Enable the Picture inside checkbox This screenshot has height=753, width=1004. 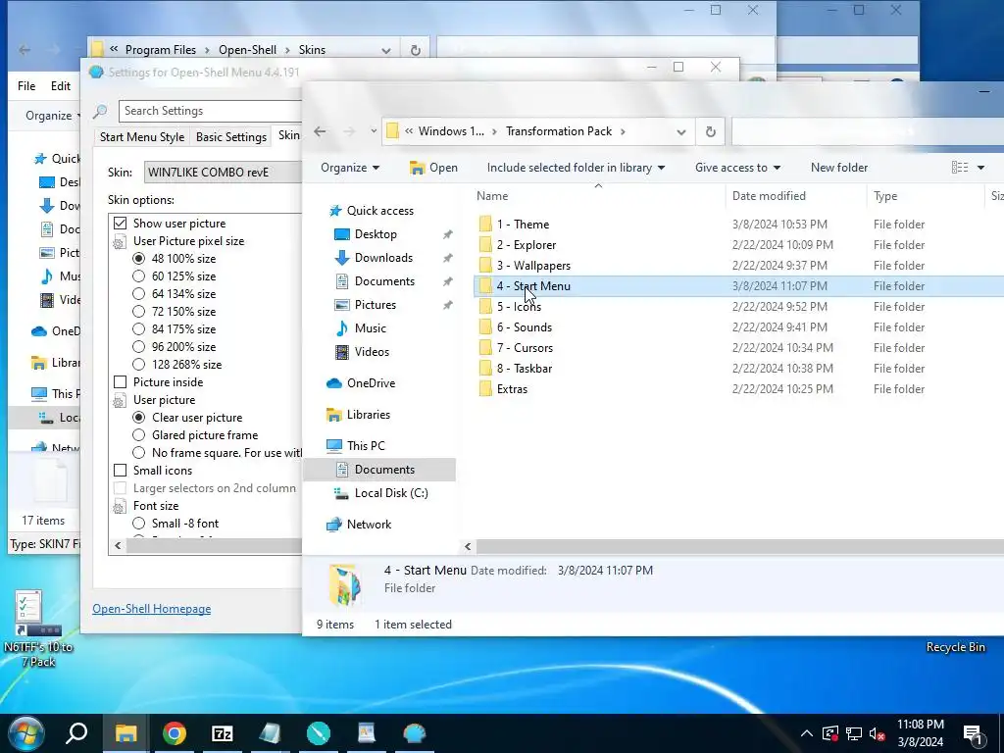[120, 382]
